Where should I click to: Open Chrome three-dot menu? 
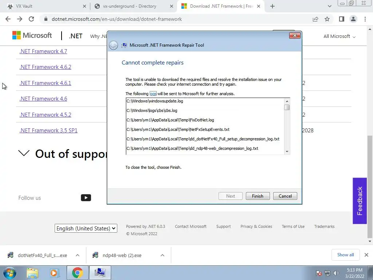coord(365,19)
